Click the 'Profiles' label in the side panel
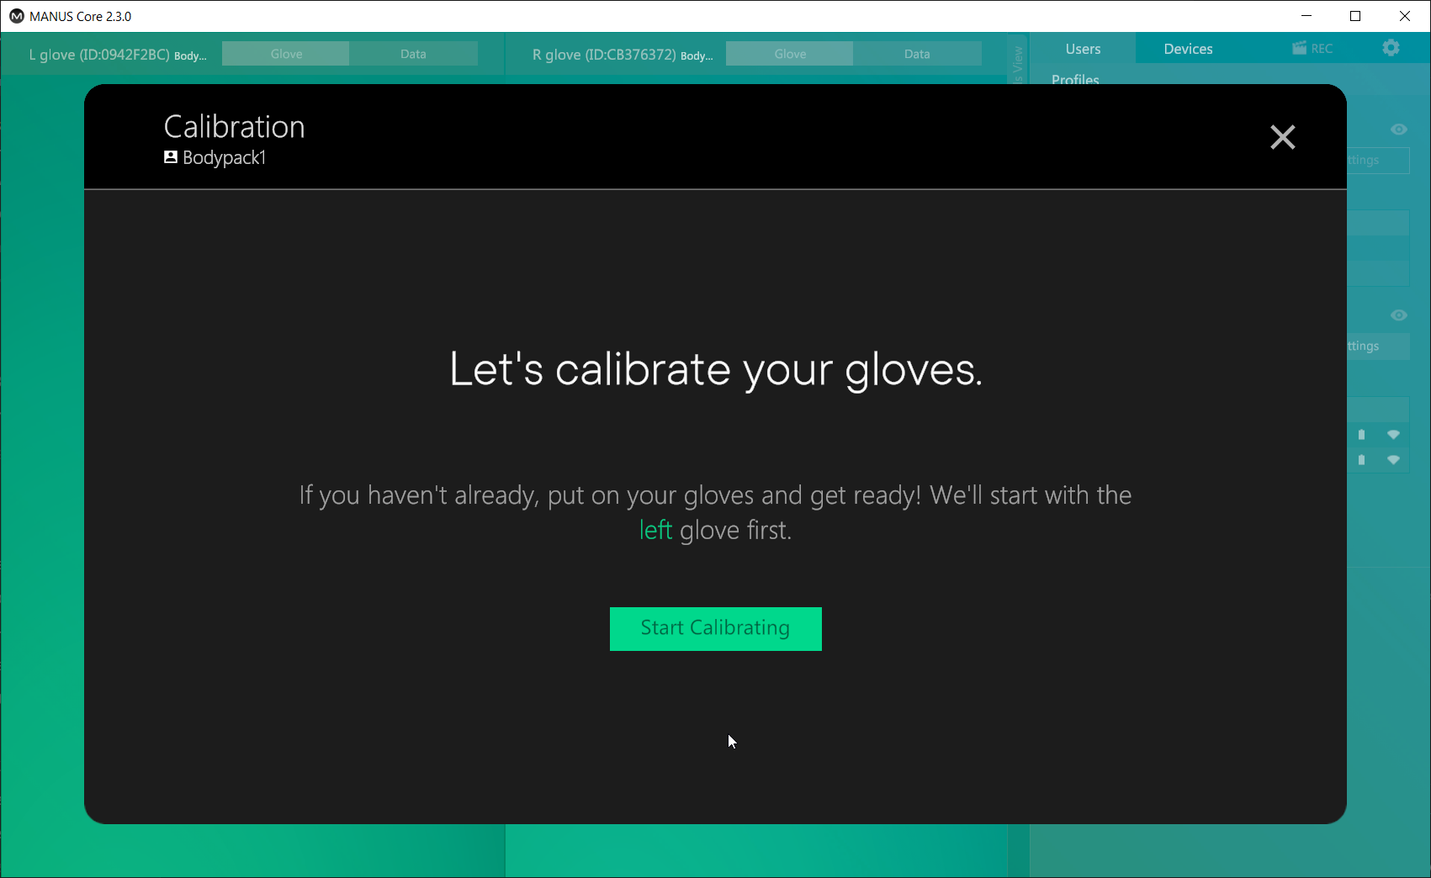The width and height of the screenshot is (1431, 878). [1075, 79]
